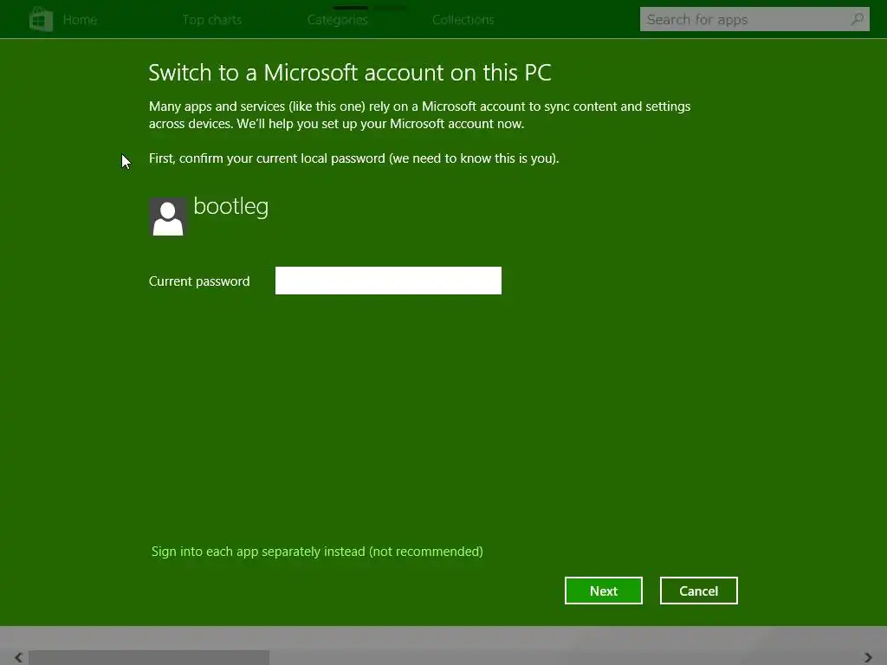887x665 pixels.
Task: Click the Next button
Action: click(x=604, y=591)
